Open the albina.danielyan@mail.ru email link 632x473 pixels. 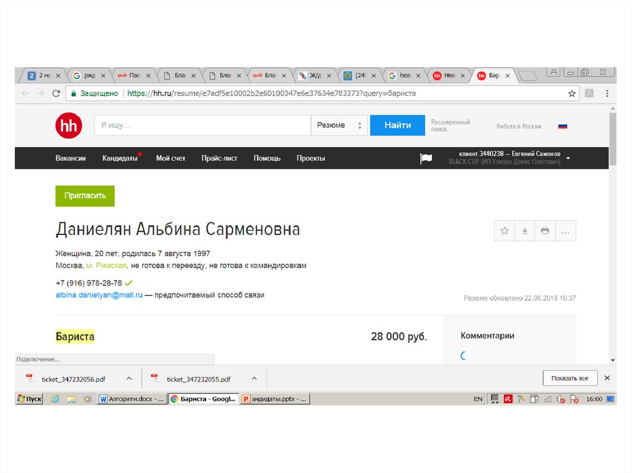coord(99,295)
